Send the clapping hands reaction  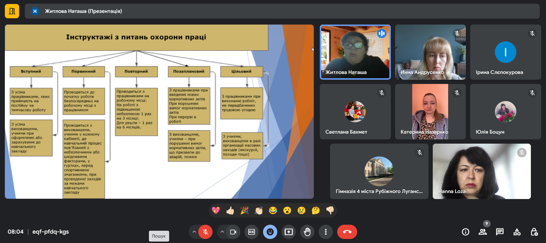(259, 211)
